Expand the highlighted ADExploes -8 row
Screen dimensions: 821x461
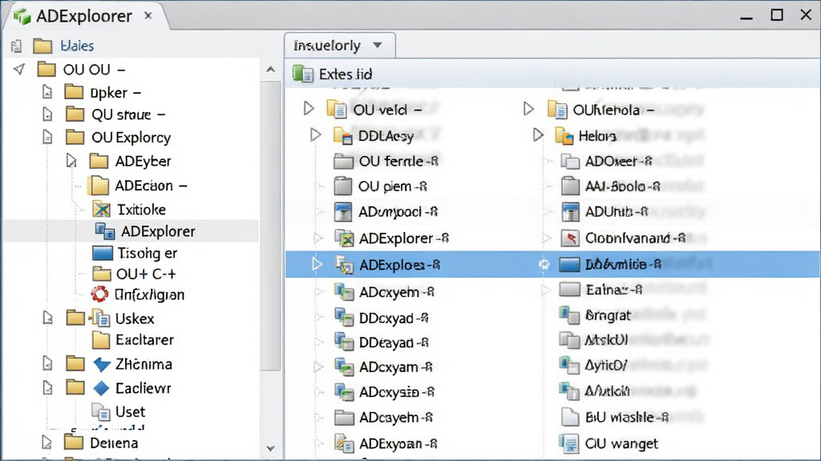click(317, 264)
